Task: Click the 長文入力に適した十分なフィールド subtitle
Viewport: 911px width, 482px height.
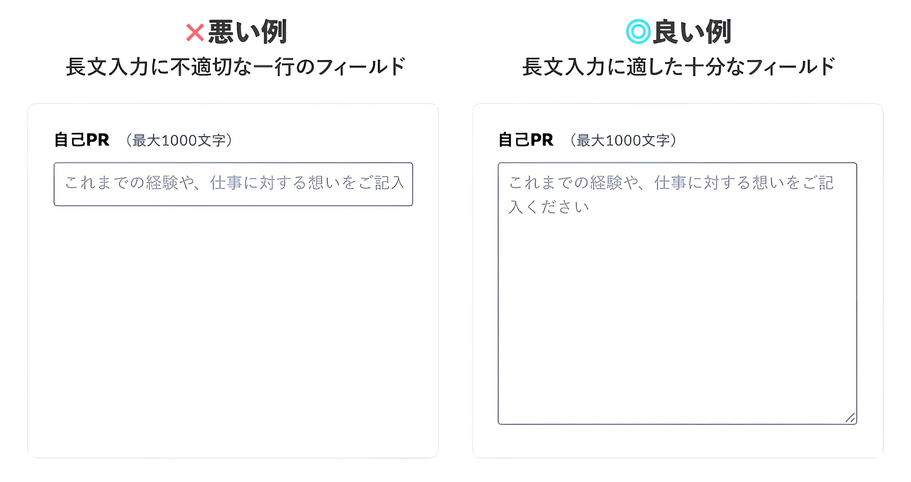Action: [x=678, y=67]
